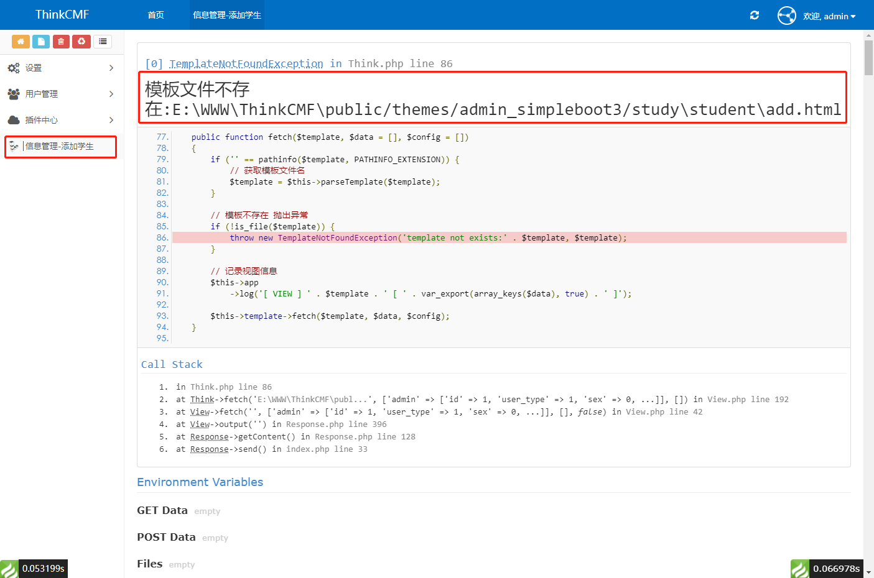The image size is (874, 578).
Task: Click the POST Data heading
Action: 166,537
